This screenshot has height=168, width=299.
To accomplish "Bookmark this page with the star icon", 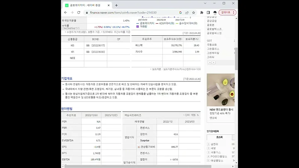I will pyautogui.click(x=194, y=12).
